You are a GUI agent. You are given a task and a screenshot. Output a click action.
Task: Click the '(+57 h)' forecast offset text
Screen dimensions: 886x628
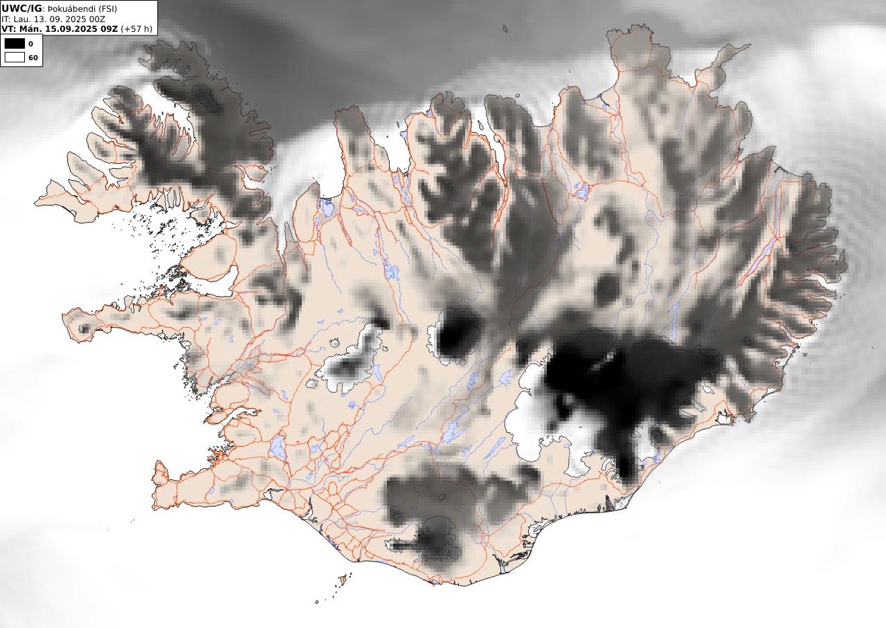(136, 29)
